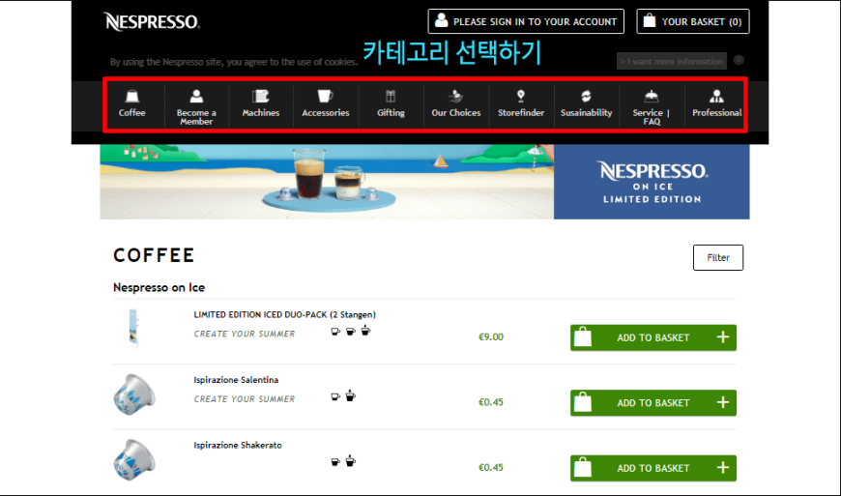The image size is (841, 496).
Task: Open Your Basket (0)
Action: pyautogui.click(x=693, y=21)
